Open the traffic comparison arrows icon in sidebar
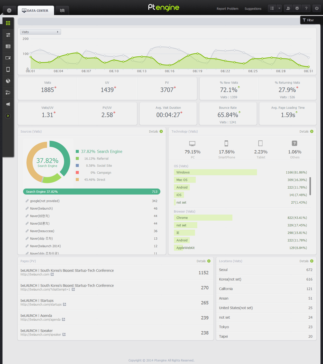The height and width of the screenshot is (364, 323). (x=8, y=35)
